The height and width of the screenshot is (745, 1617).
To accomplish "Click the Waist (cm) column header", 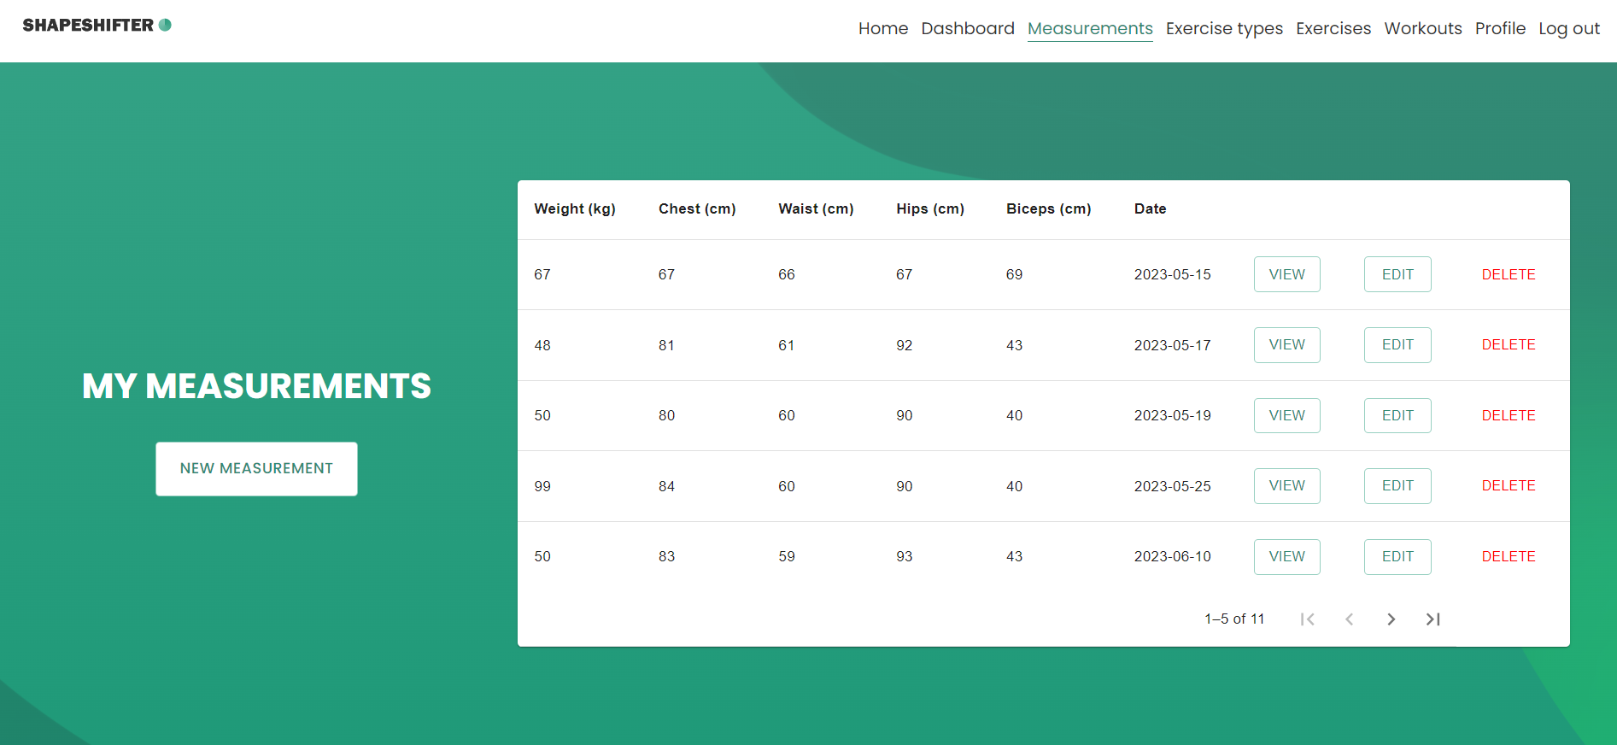I will [816, 208].
